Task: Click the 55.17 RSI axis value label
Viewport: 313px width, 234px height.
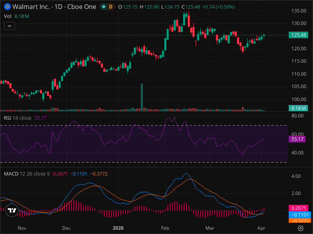Action: pos(297,139)
